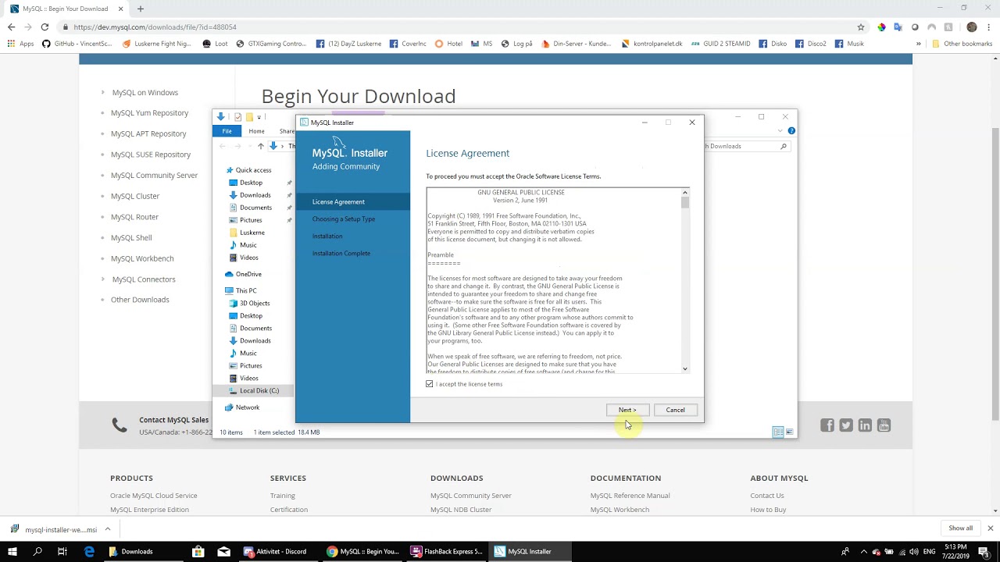Viewport: 1000px width, 562px height.
Task: Open 3D Objects under This PC
Action: coord(255,303)
